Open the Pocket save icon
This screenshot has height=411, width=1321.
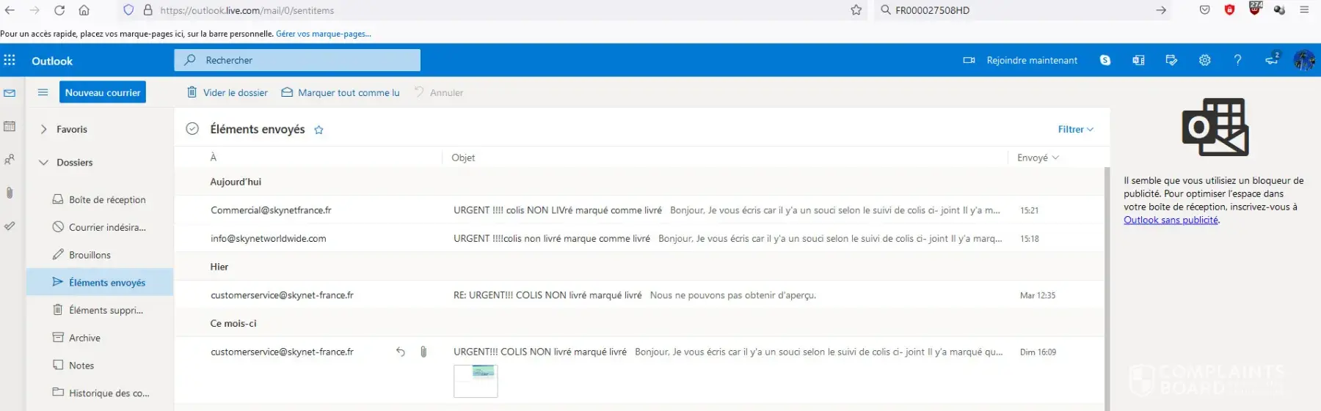click(x=1204, y=10)
